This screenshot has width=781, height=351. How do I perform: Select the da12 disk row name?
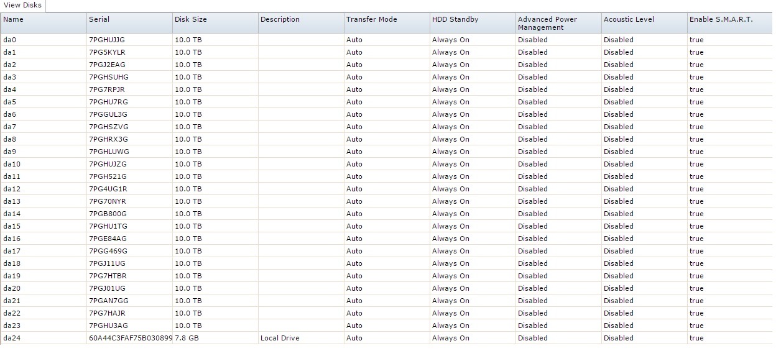coord(12,189)
